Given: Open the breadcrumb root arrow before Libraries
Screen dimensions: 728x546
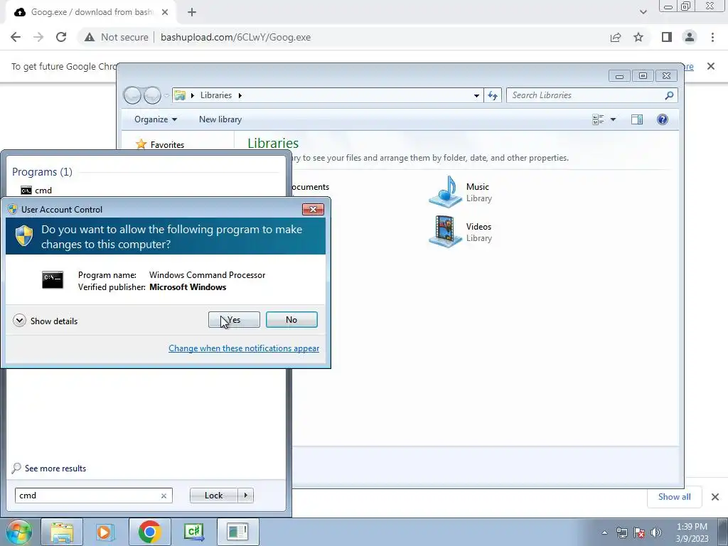Looking at the screenshot, I should point(192,95).
